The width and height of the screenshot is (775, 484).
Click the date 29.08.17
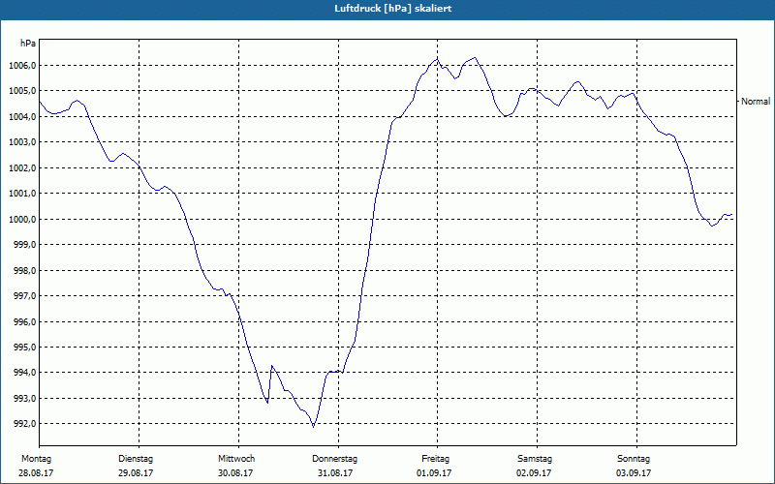coord(136,473)
